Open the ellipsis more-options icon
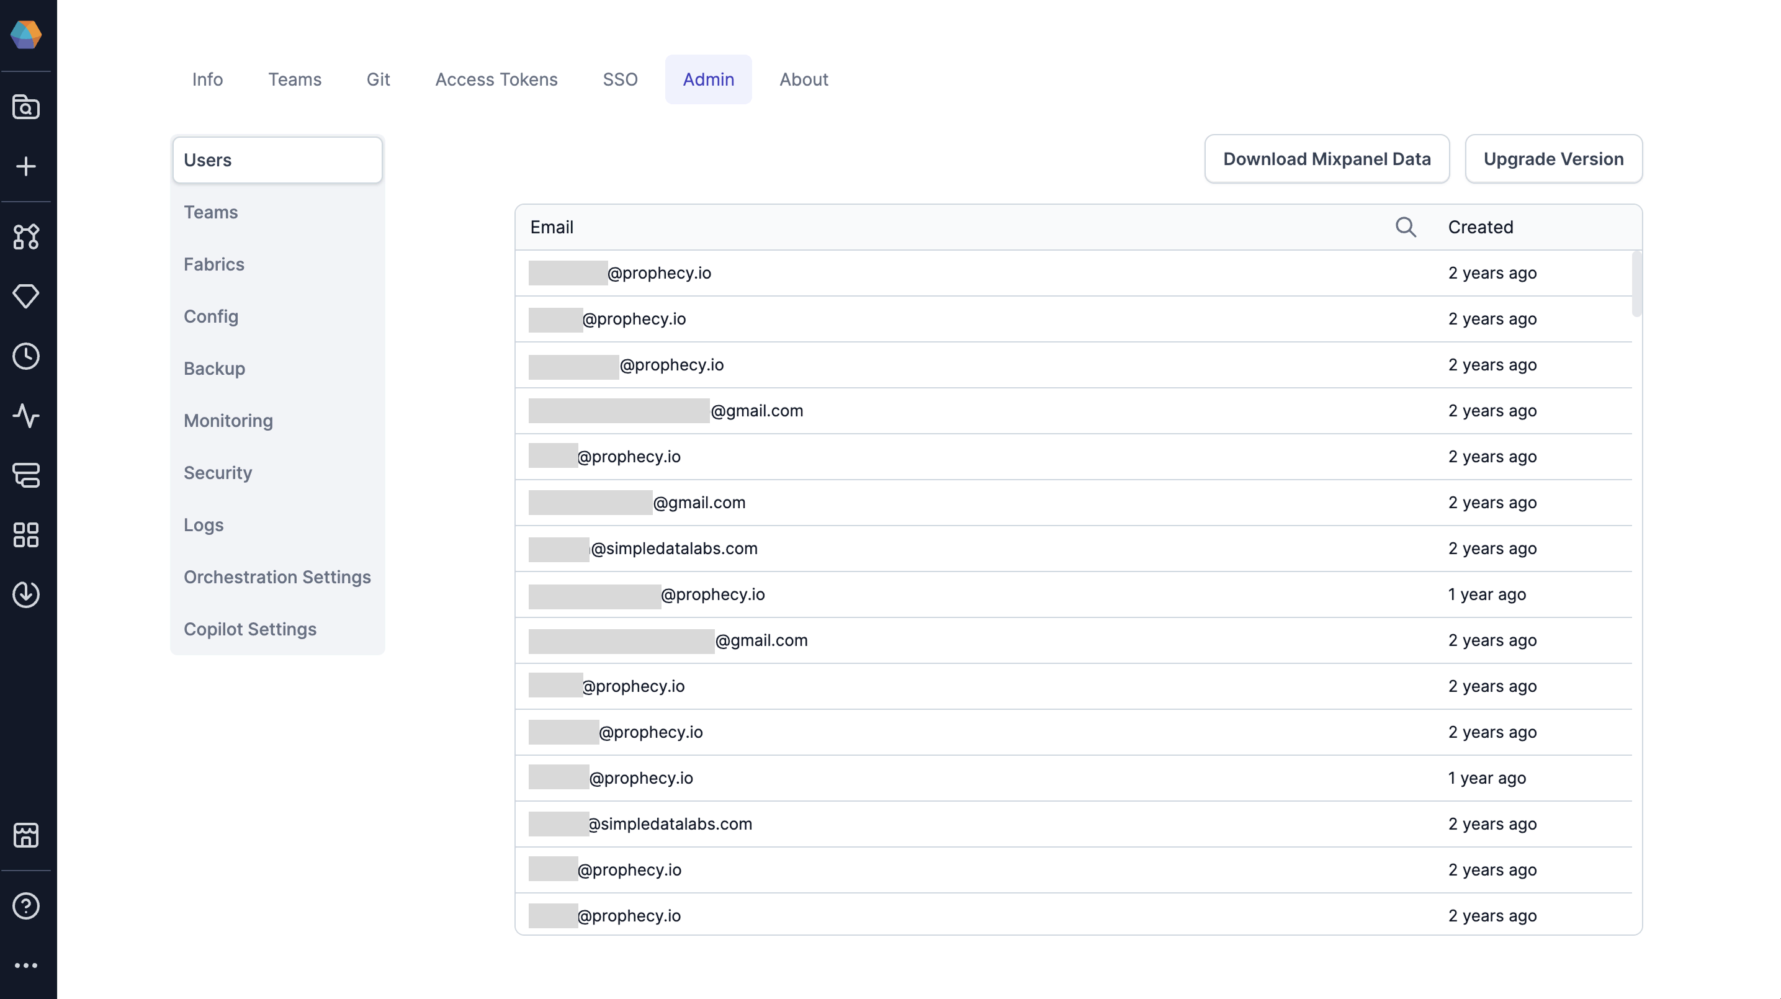 tap(25, 965)
